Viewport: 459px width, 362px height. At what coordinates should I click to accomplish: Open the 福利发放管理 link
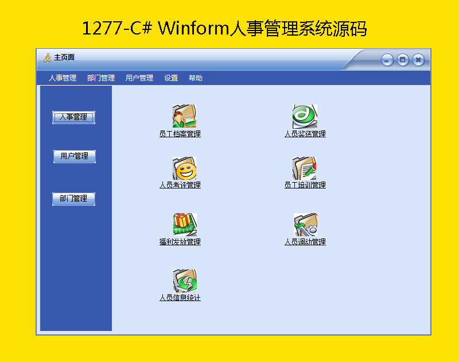[180, 242]
